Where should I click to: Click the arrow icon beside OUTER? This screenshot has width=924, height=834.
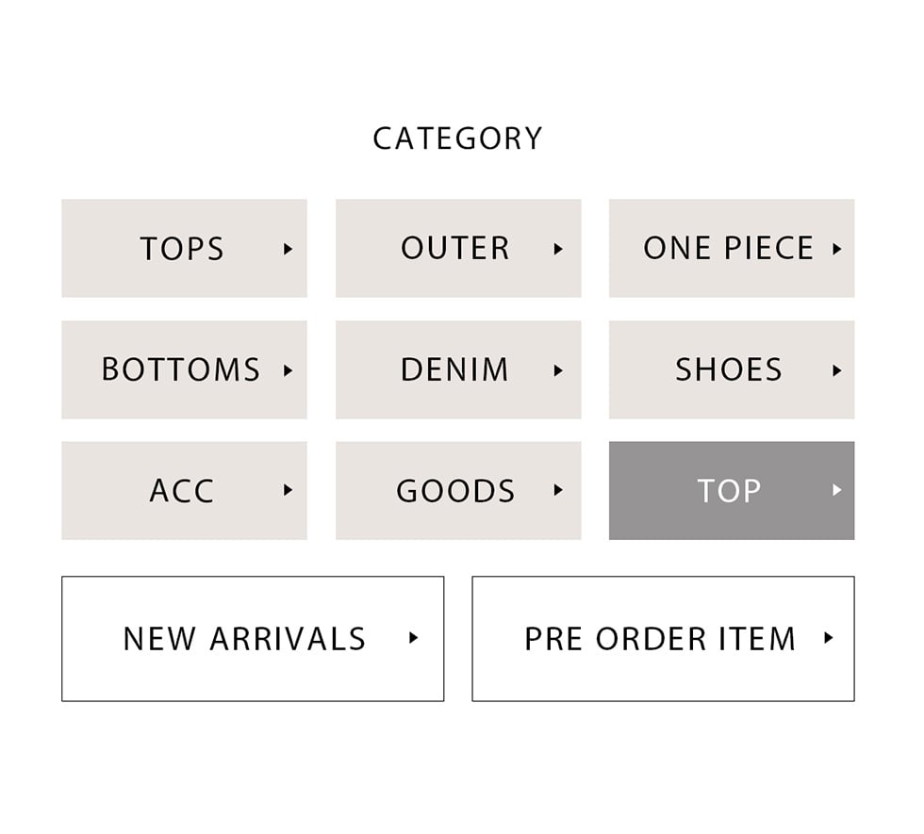[558, 249]
